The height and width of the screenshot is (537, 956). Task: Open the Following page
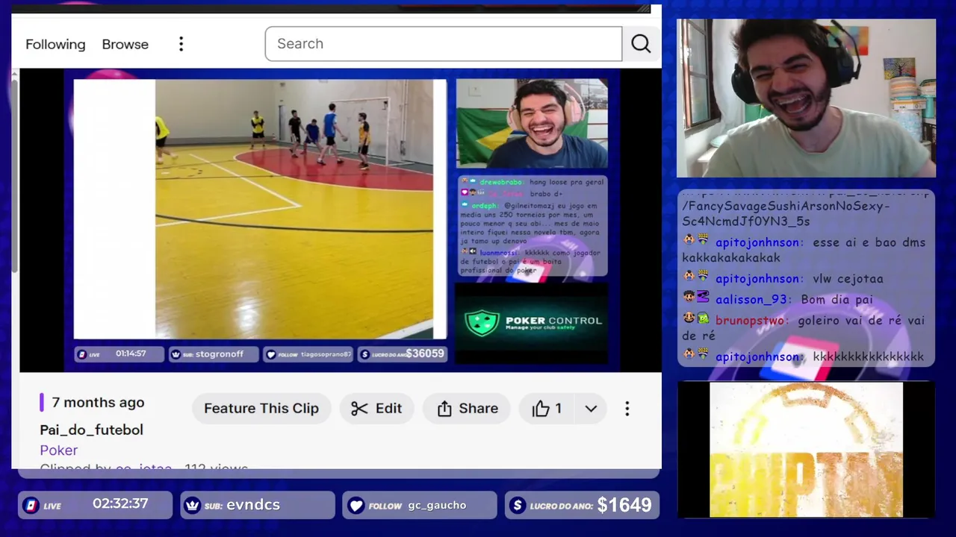point(55,44)
